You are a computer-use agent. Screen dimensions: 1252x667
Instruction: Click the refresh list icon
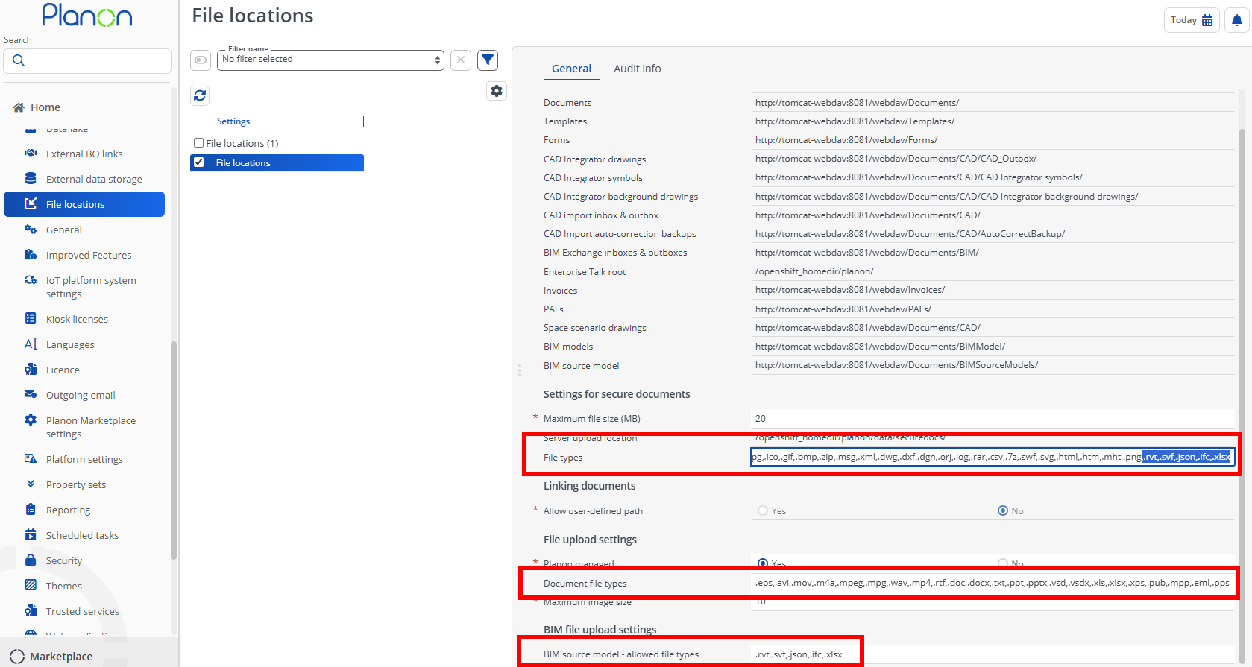coord(200,95)
